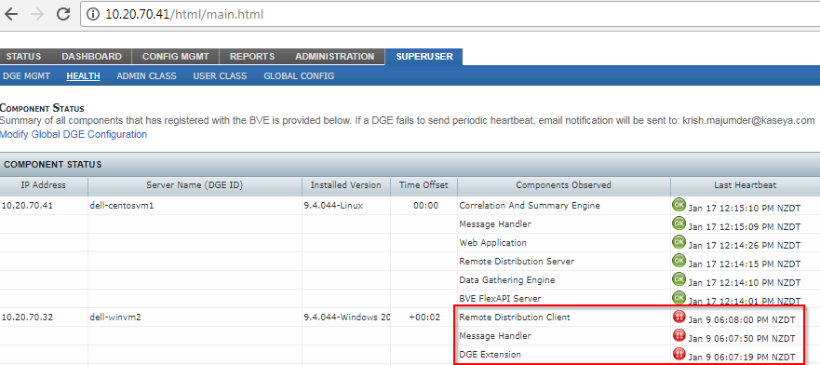Open ADMIN CLASS submenu
820x365 pixels.
pyautogui.click(x=146, y=75)
